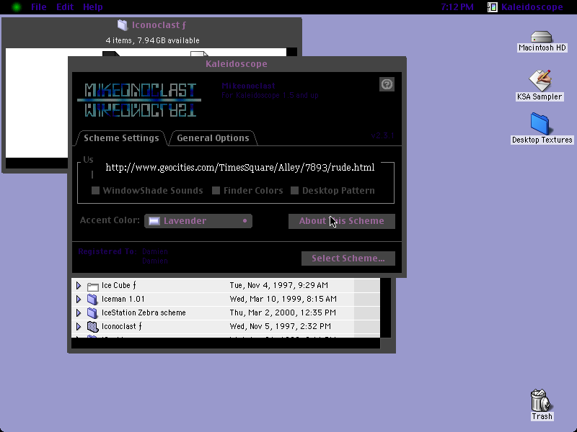Click the Kaleidoscope icon in the menu bar

pyautogui.click(x=493, y=7)
